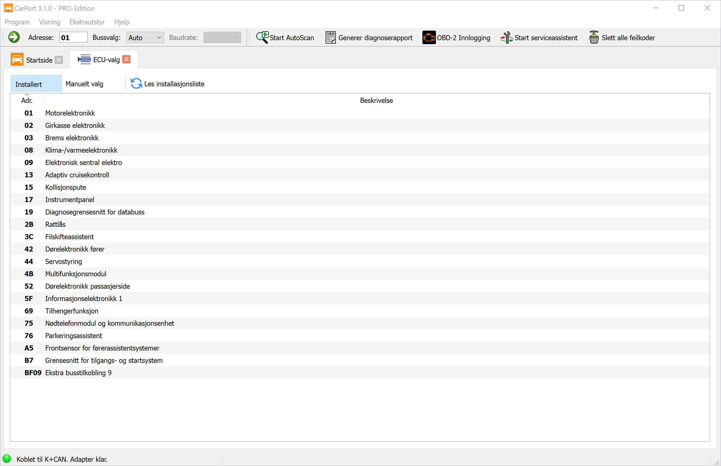Close the ECU-valg tab
721x466 pixels.
pos(127,59)
